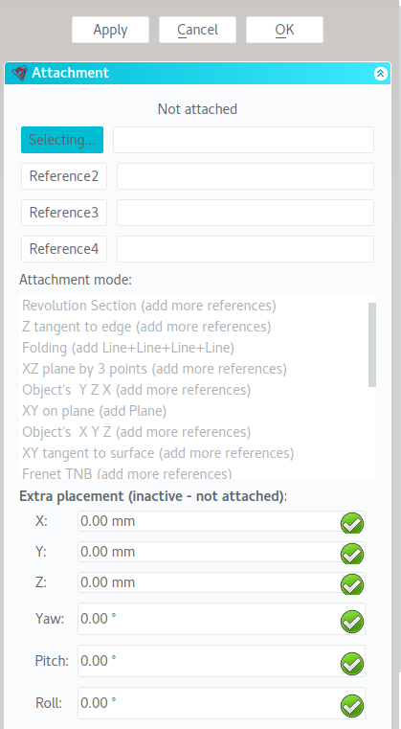Click the green checkmark beside Roll field
401x729 pixels.
point(352,706)
